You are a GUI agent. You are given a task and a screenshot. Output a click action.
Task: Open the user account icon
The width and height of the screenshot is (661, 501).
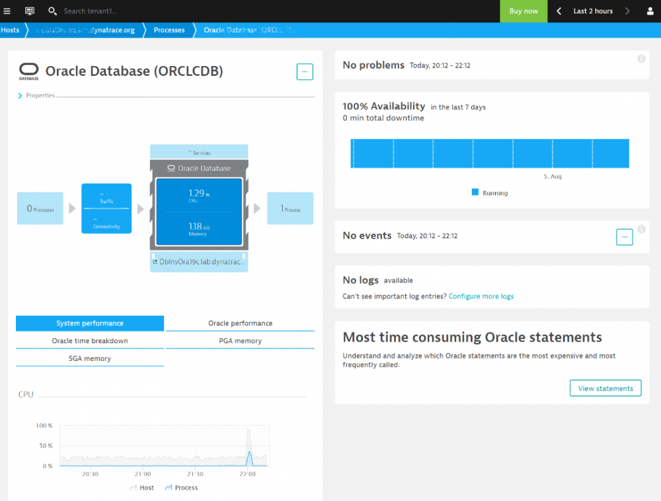pyautogui.click(x=650, y=11)
